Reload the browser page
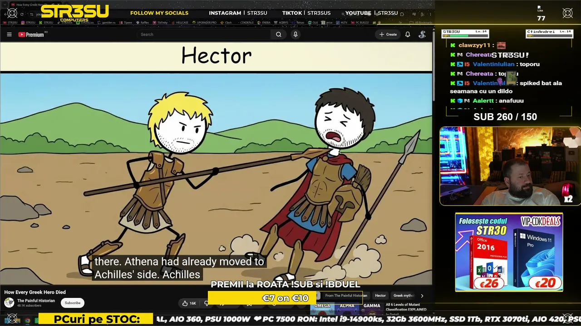Screen dimensions: 581x326 click(x=22, y=14)
